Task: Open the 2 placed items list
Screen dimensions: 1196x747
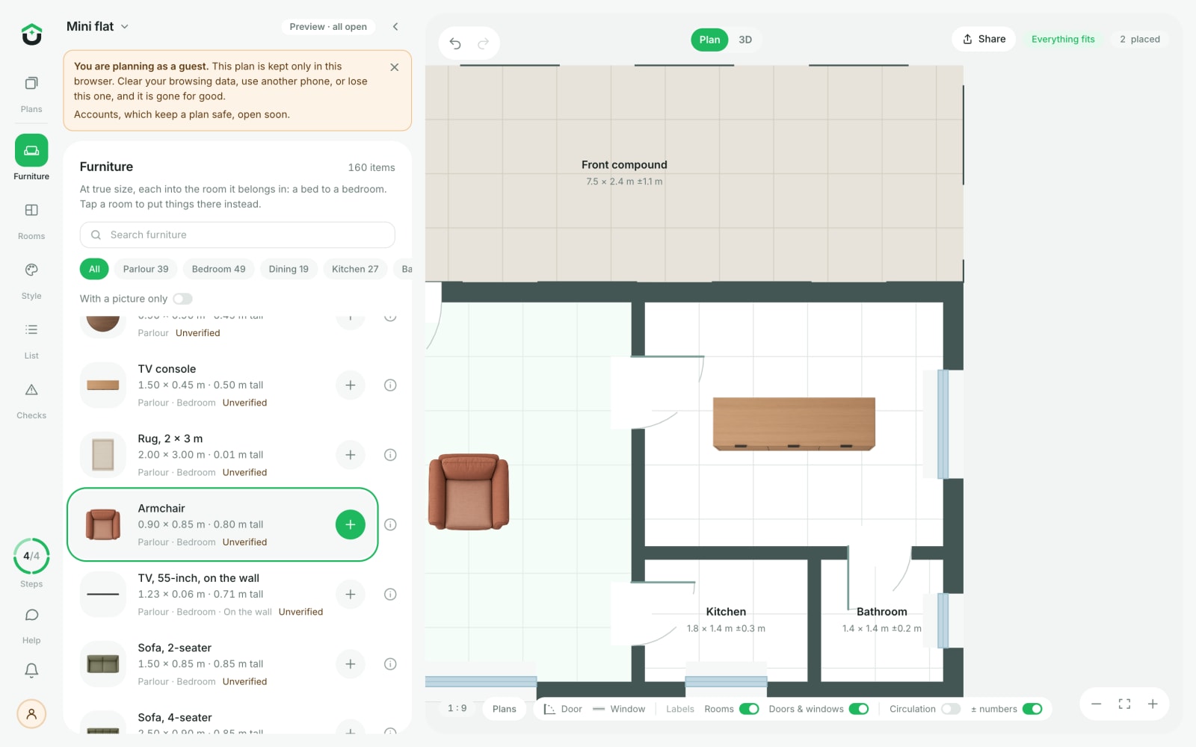Action: tap(1140, 39)
